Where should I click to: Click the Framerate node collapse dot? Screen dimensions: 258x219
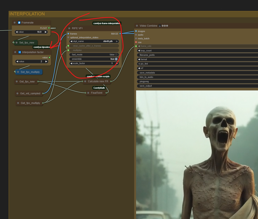[15, 23]
